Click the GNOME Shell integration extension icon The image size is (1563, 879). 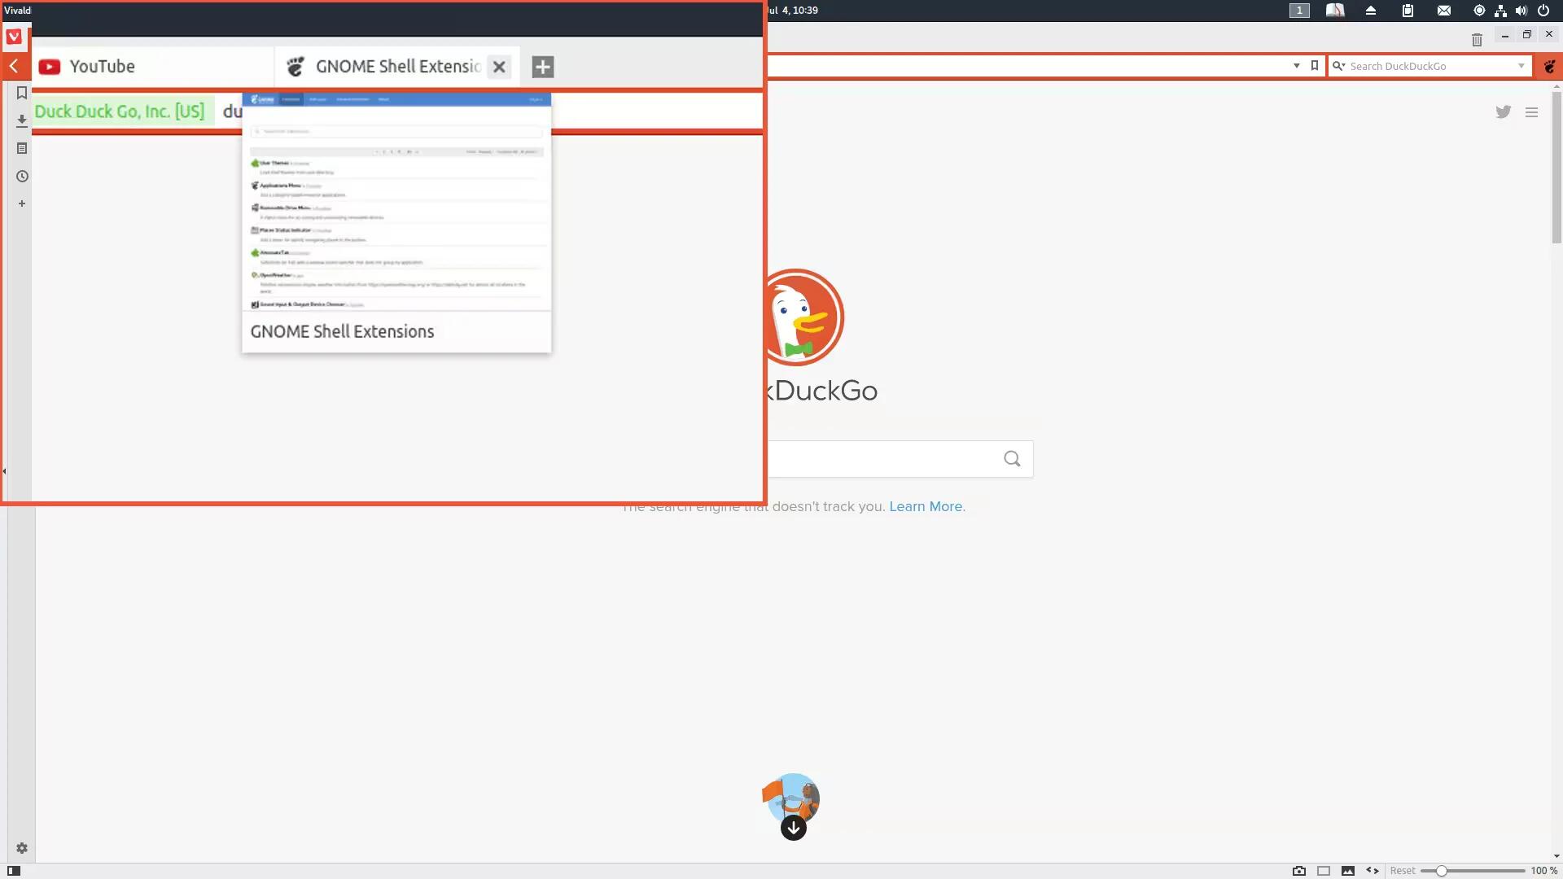(x=1549, y=66)
